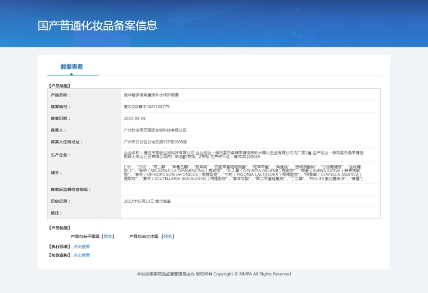The width and height of the screenshot is (428, 293).
Task: Click the 【产品包装】 section heading
Action: [x=59, y=228]
